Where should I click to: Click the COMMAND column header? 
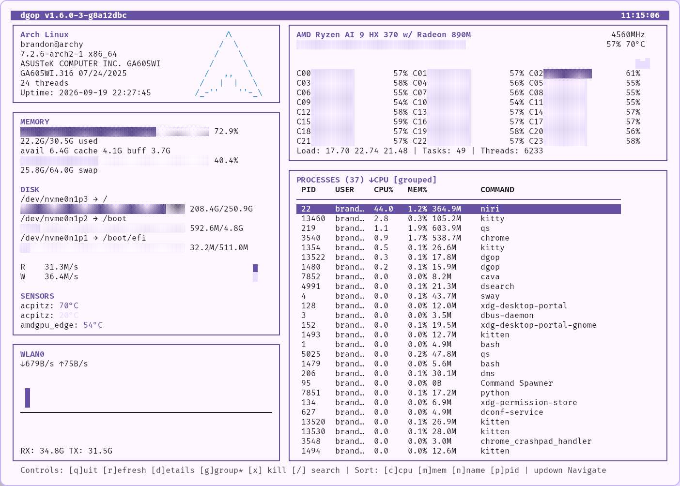click(x=497, y=190)
